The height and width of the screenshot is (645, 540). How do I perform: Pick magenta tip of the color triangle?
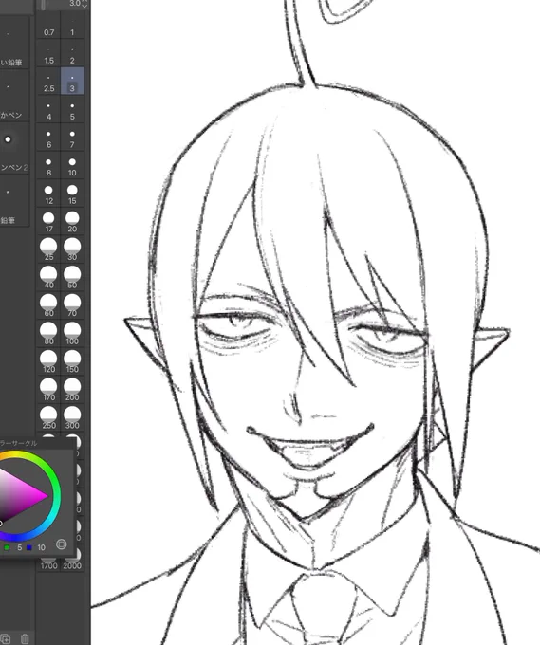coord(47,496)
